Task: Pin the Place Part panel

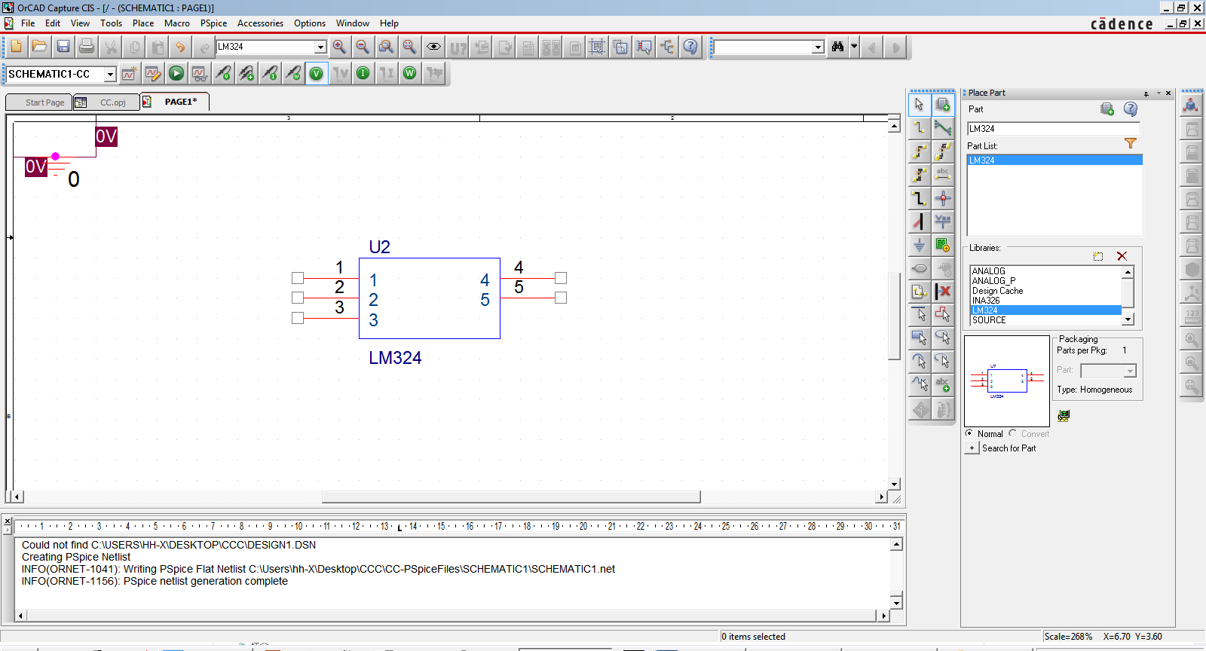Action: coord(1146,93)
